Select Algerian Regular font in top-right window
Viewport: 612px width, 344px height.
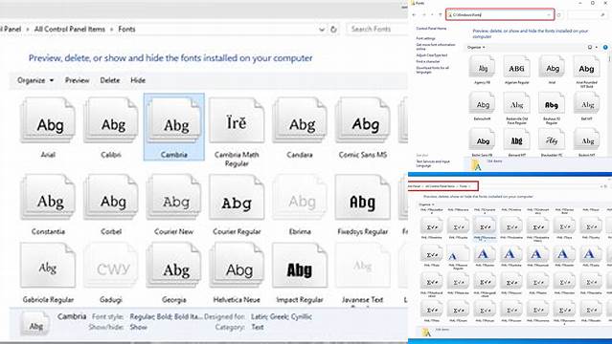point(517,67)
